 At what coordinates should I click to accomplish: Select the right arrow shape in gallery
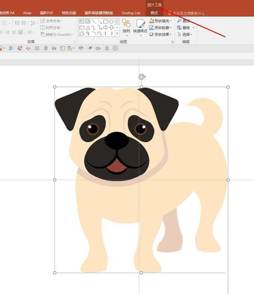(x=106, y=27)
